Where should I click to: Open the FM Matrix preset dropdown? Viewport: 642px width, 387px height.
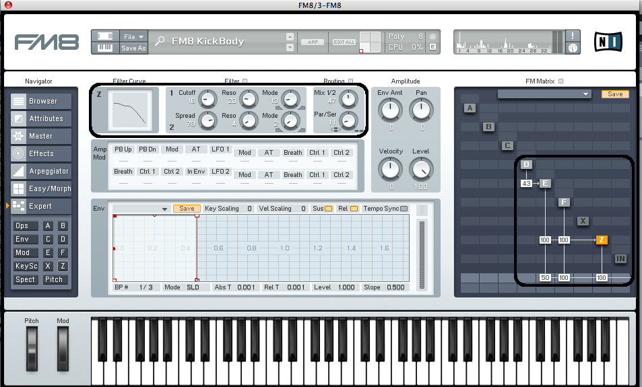pyautogui.click(x=544, y=94)
